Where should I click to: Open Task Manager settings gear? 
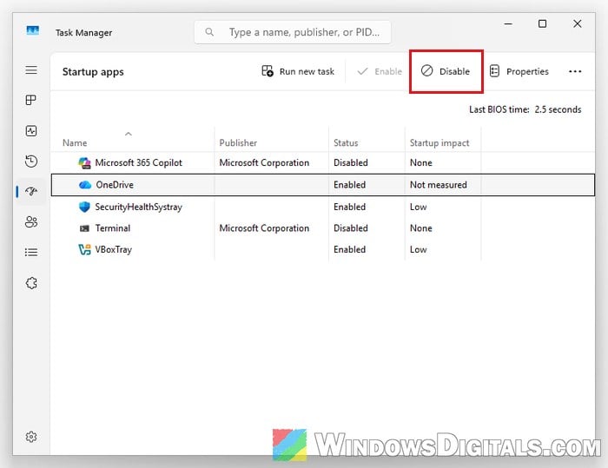point(31,437)
